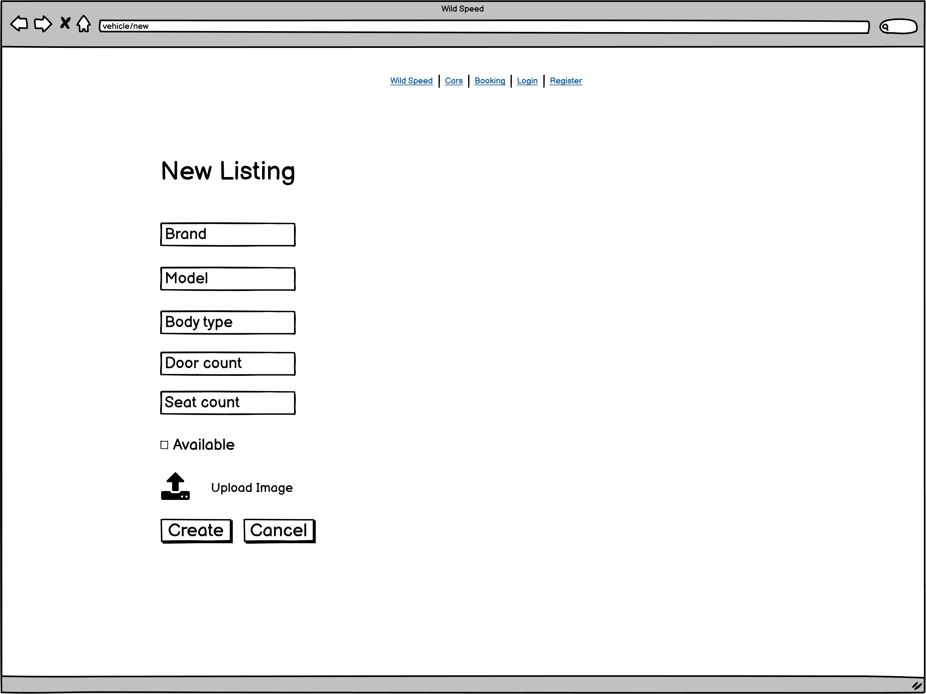
Task: Click the browser back arrow icon
Action: pos(19,24)
